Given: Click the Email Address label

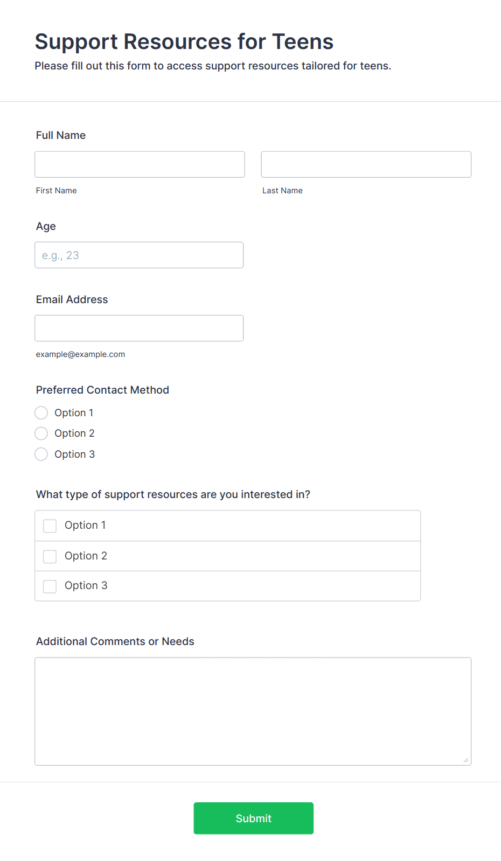Looking at the screenshot, I should coord(72,299).
